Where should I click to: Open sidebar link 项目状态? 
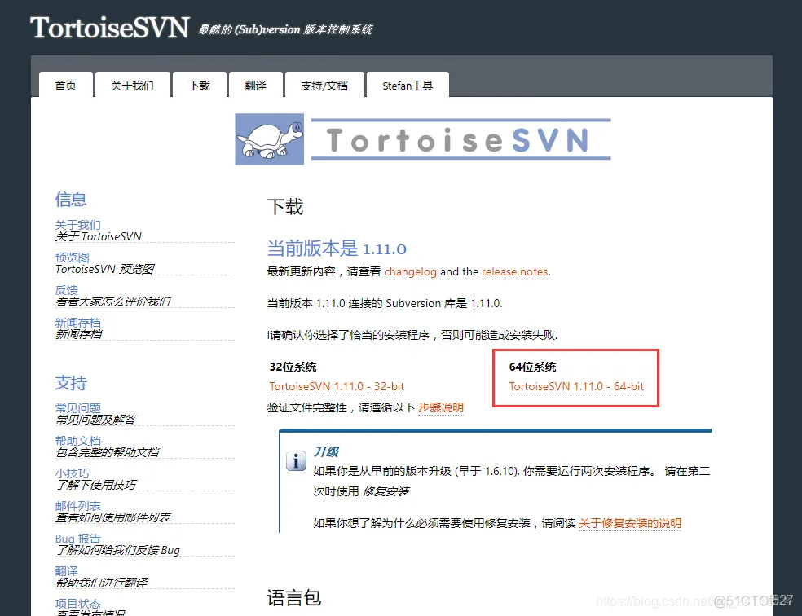[x=77, y=604]
